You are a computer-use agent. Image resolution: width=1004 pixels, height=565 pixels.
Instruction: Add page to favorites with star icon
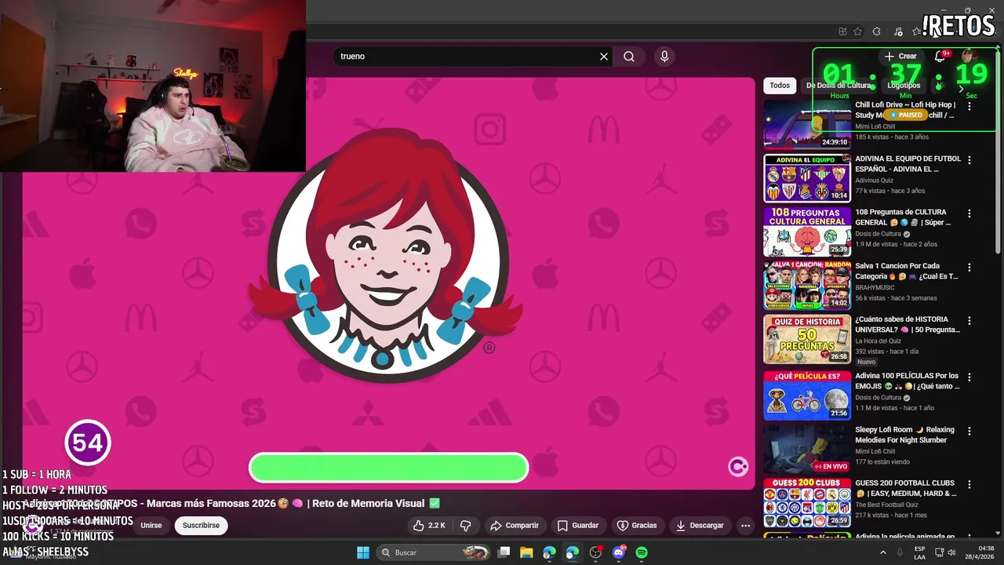coord(857,31)
